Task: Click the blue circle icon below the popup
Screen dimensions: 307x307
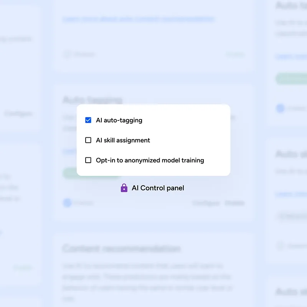Action: coord(68,203)
